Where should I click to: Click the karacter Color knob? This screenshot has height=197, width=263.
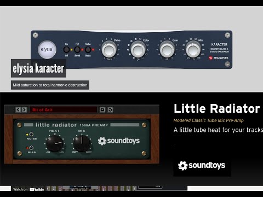click(x=138, y=49)
